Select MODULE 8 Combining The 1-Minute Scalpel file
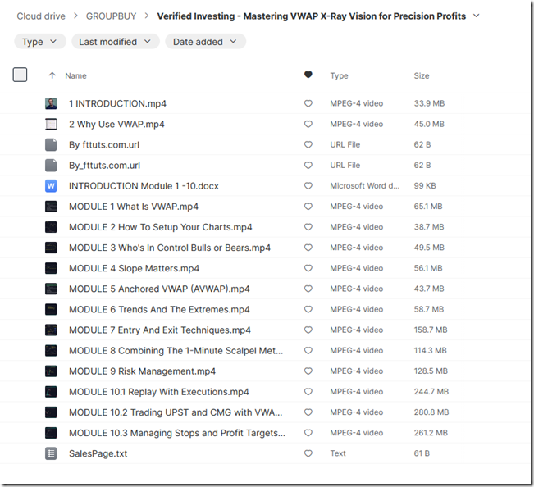The width and height of the screenshot is (534, 487). (176, 351)
